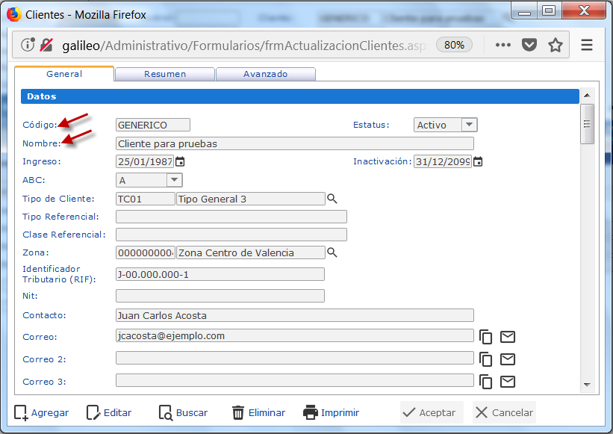The image size is (613, 434).
Task: Click the Correo 2 input field
Action: (x=295, y=358)
